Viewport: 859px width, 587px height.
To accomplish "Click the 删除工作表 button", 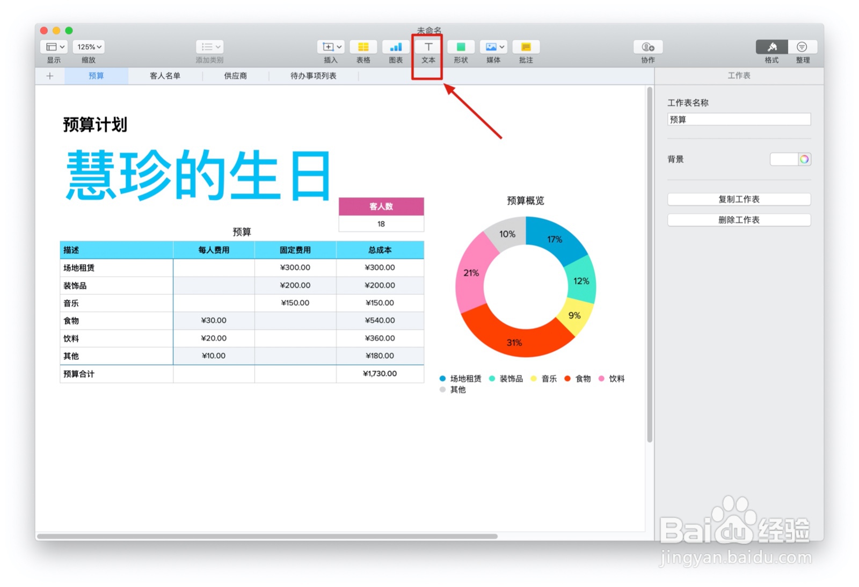I will [739, 220].
